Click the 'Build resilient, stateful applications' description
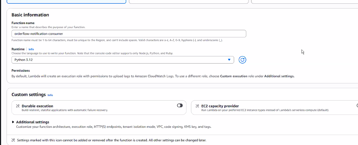The image size is (358, 145). (65, 110)
